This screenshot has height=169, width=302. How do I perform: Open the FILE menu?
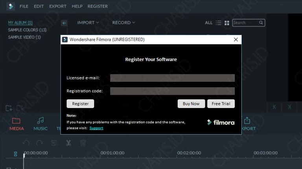click(24, 6)
